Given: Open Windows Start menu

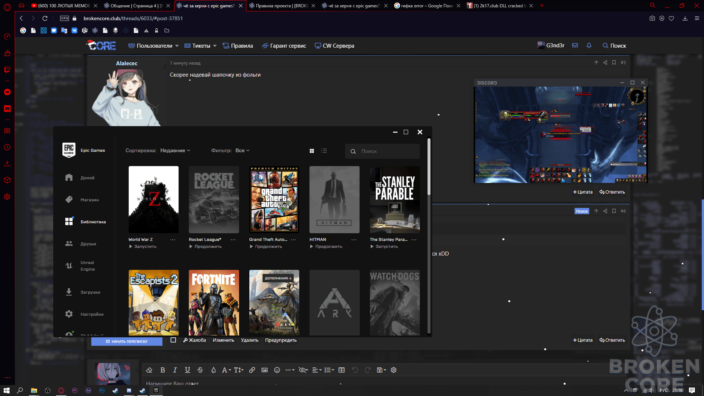Looking at the screenshot, I should coord(7,390).
